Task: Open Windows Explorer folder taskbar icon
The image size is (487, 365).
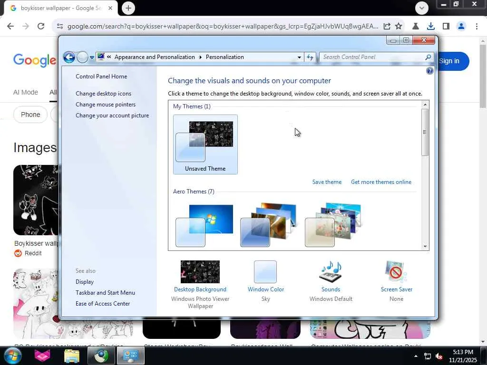Action: pyautogui.click(x=72, y=355)
